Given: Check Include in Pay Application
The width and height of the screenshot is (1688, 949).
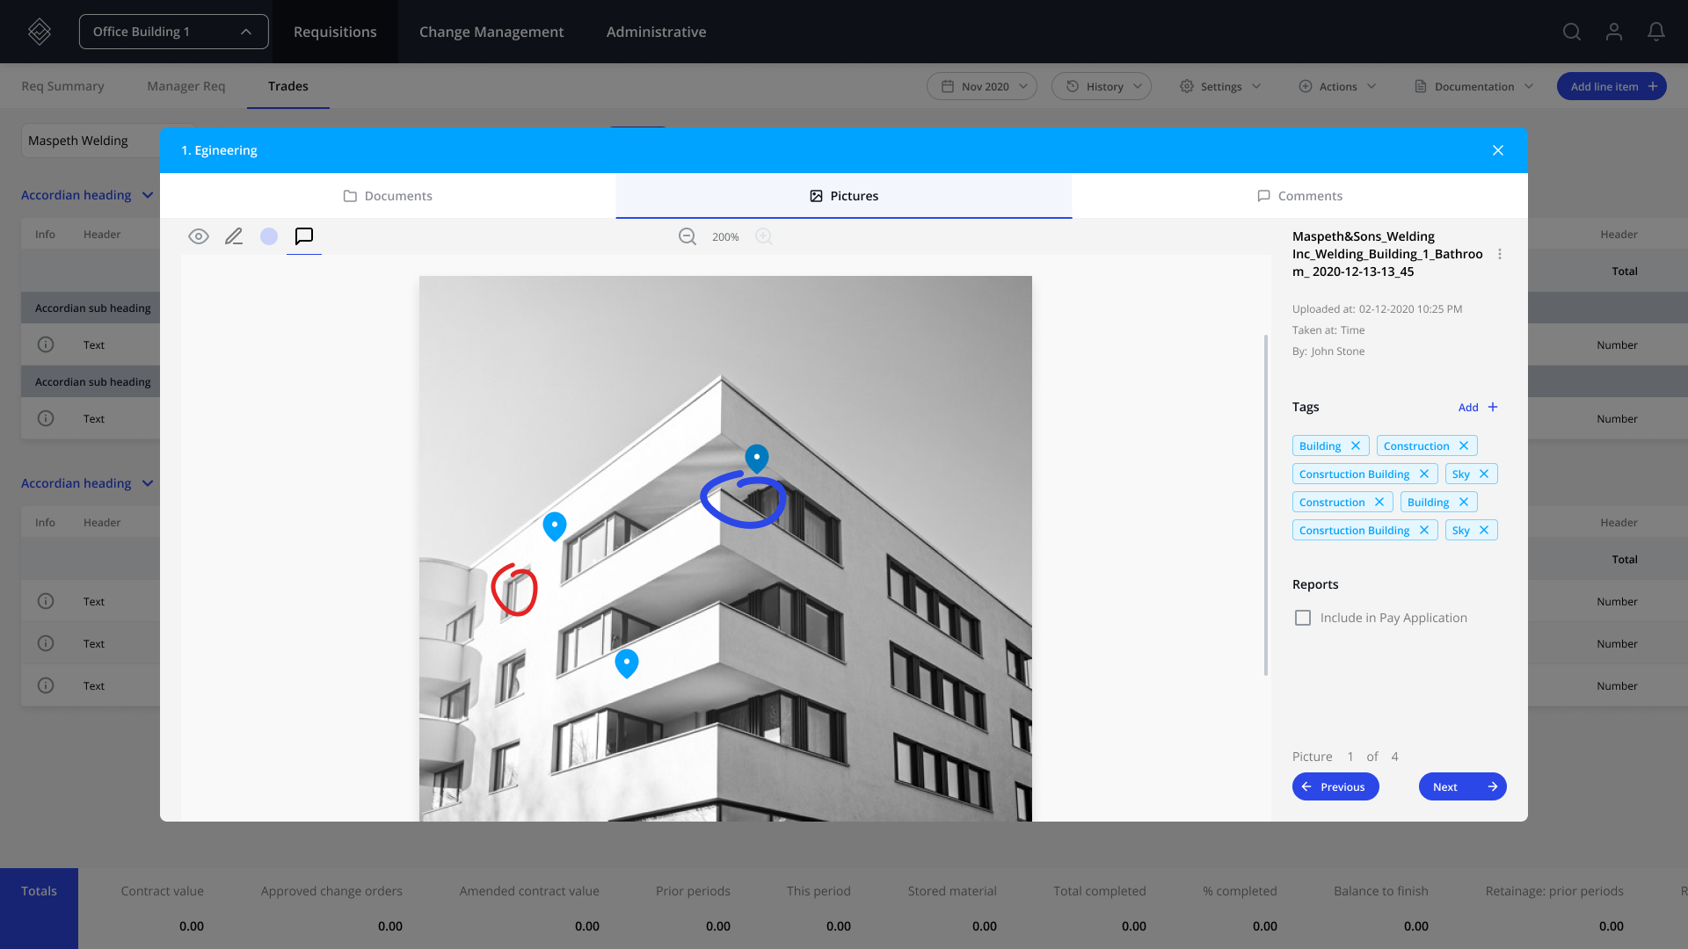Looking at the screenshot, I should point(1303,618).
